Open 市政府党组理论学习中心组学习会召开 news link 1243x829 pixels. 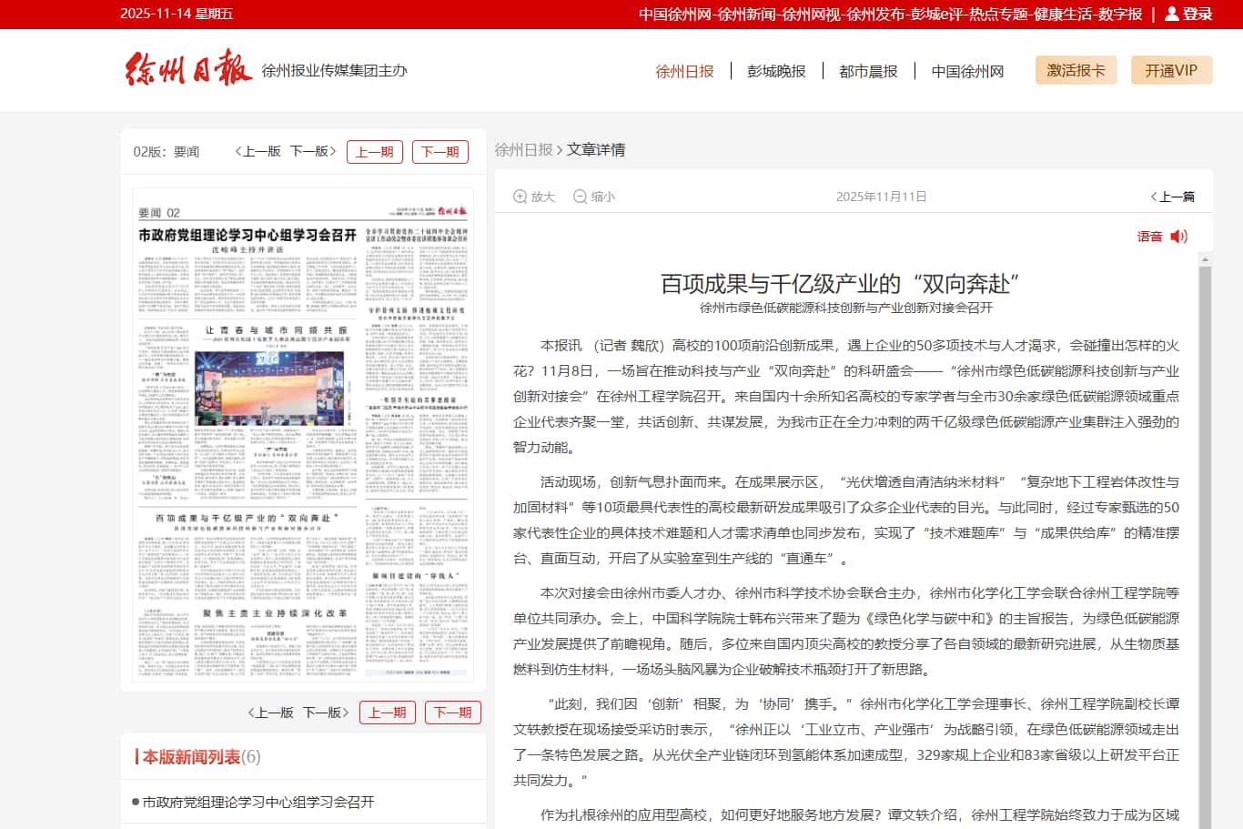coord(258,802)
